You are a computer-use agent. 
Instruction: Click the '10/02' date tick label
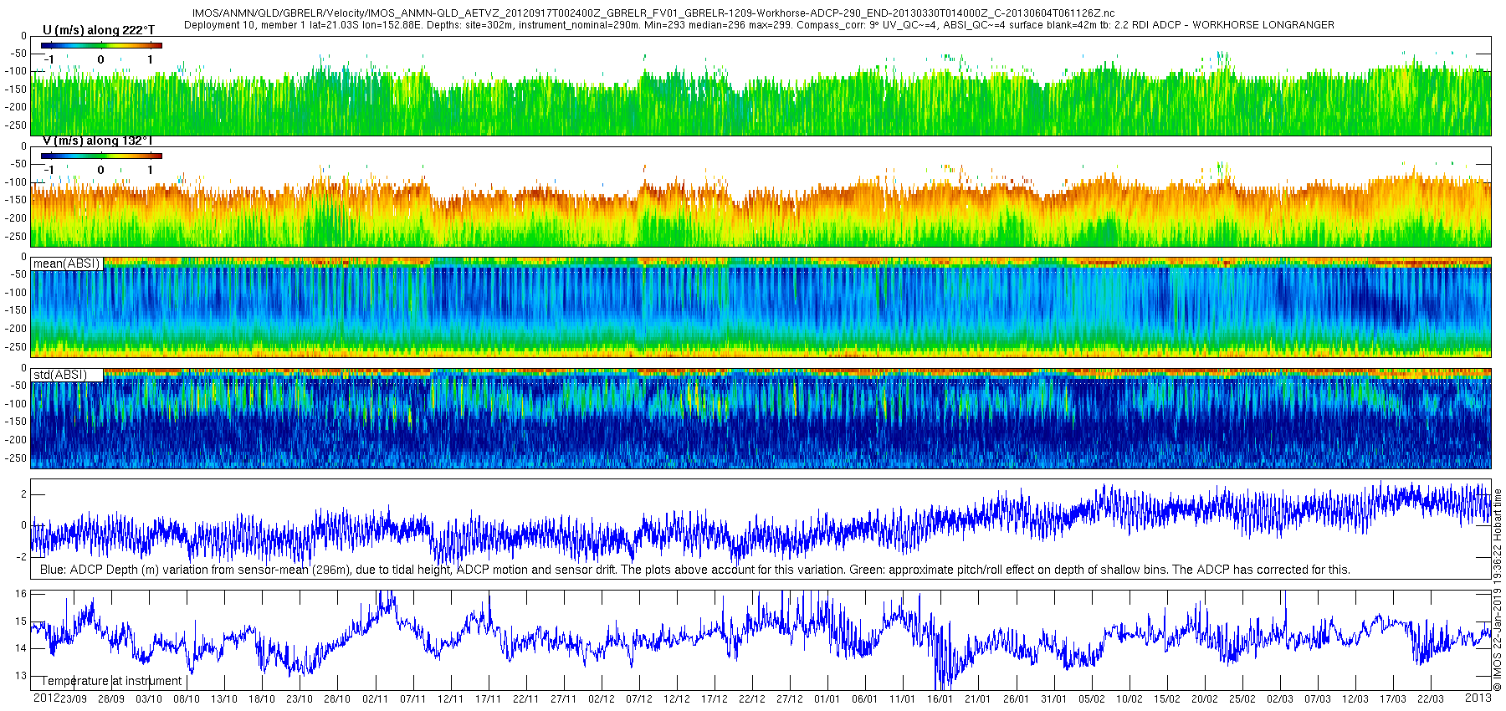click(x=1129, y=699)
